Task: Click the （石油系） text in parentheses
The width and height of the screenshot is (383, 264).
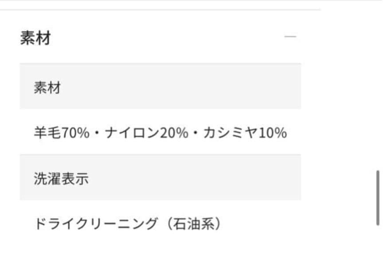Action: tap(192, 224)
